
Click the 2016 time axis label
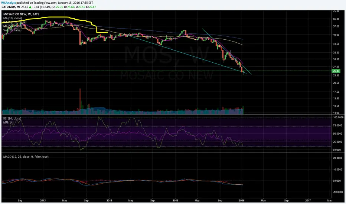[x=242, y=200]
